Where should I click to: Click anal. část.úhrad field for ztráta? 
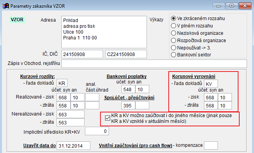pos(92,105)
